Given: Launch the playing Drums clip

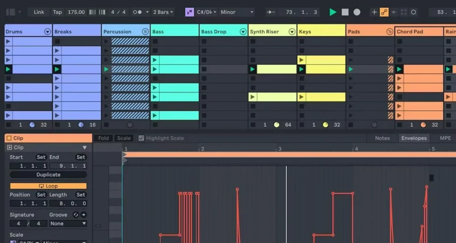Looking at the screenshot, I should (x=8, y=69).
